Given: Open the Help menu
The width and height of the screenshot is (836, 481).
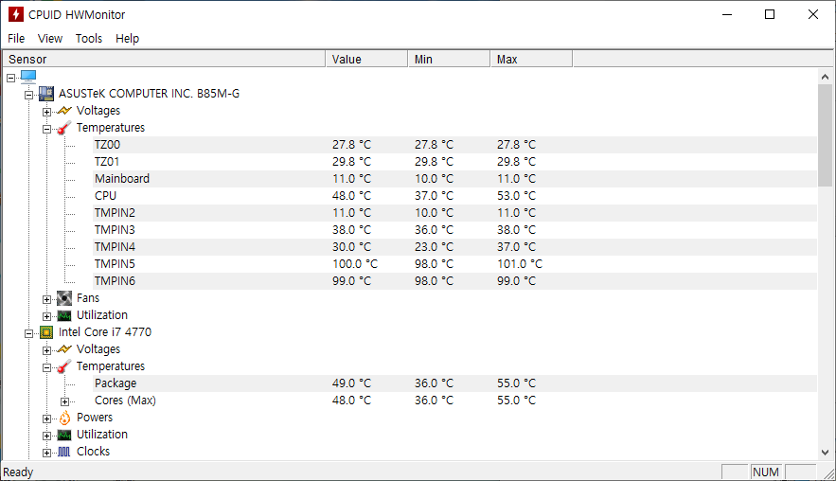Looking at the screenshot, I should 128,39.
